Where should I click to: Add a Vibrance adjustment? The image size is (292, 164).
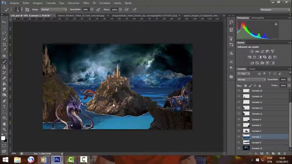273,51
